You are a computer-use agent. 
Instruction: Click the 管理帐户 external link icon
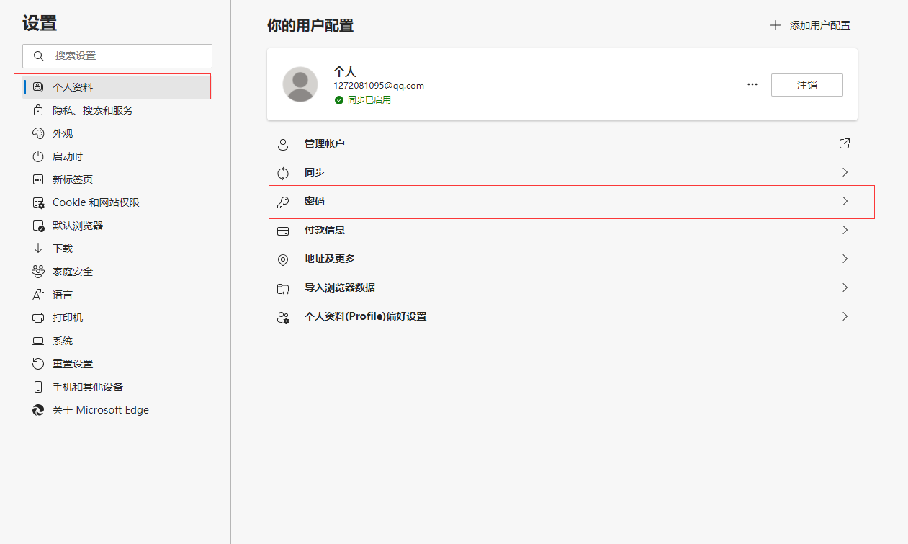coord(844,143)
